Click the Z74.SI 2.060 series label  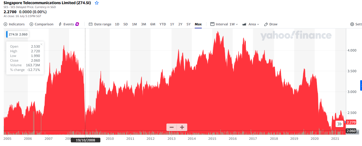click(17, 34)
